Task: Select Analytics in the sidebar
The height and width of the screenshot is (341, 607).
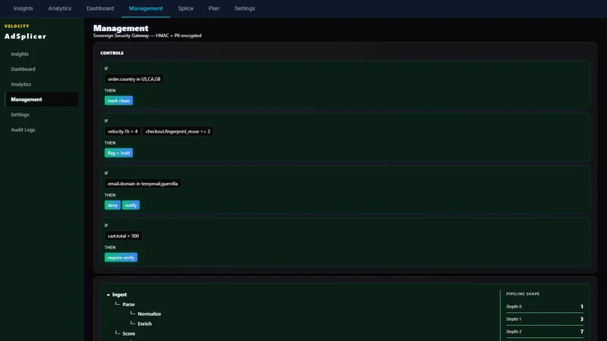Action: 42,84
